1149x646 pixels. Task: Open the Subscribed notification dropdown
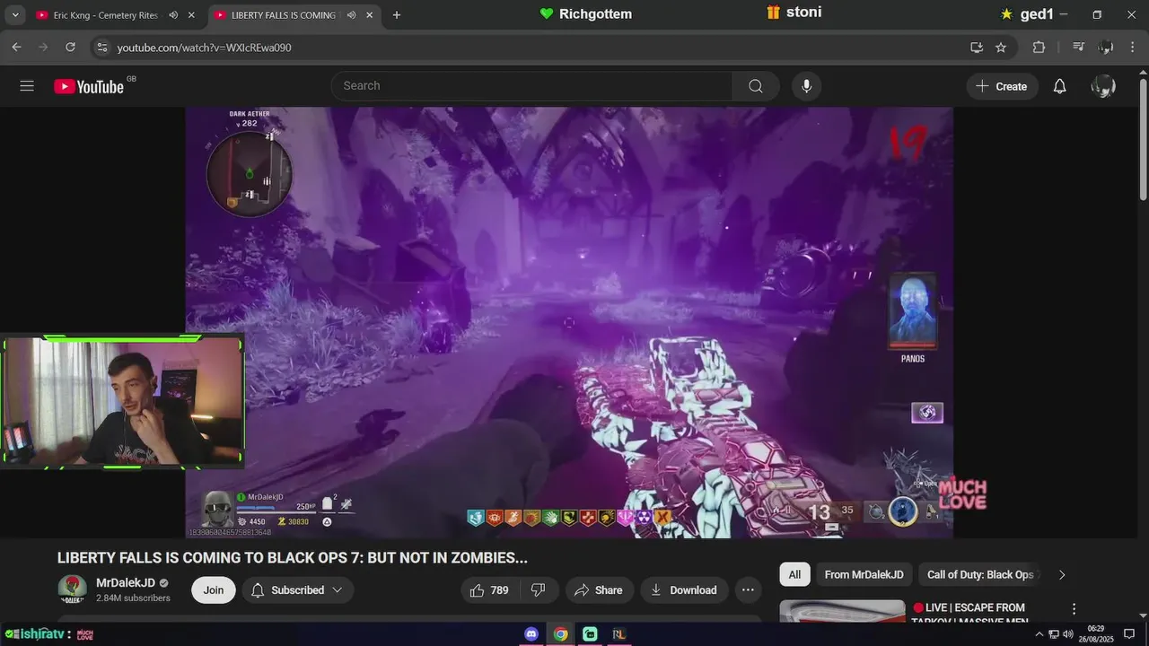pos(297,589)
